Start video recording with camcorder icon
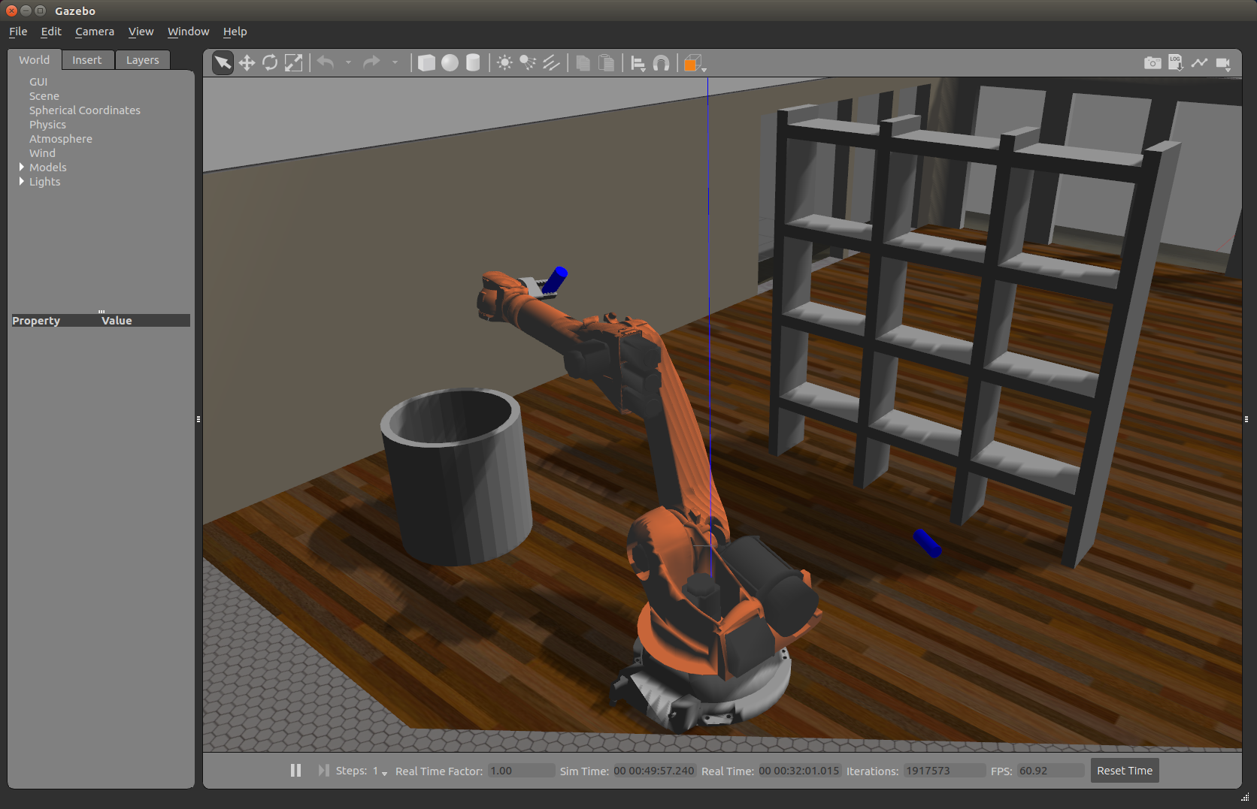The height and width of the screenshot is (809, 1257). coord(1223,63)
